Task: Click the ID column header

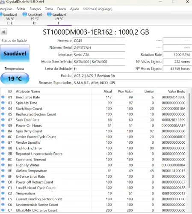Action: point(10,92)
